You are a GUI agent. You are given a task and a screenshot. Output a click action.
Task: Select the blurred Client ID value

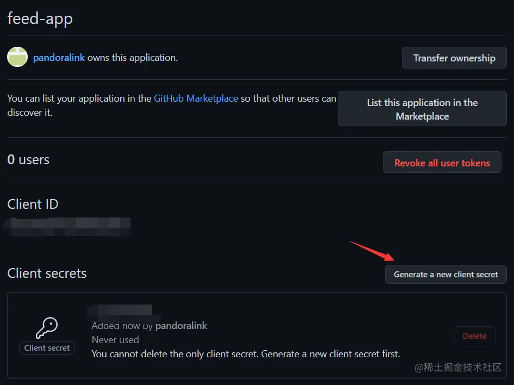coord(67,227)
